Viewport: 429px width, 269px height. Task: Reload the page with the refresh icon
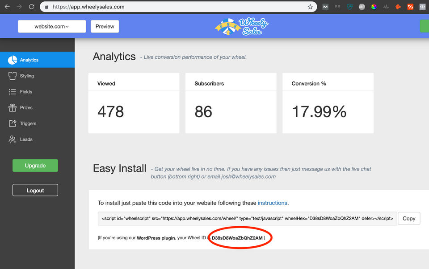(x=31, y=7)
